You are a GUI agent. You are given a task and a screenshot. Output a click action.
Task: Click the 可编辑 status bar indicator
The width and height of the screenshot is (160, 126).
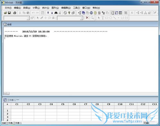(x=146, y=123)
